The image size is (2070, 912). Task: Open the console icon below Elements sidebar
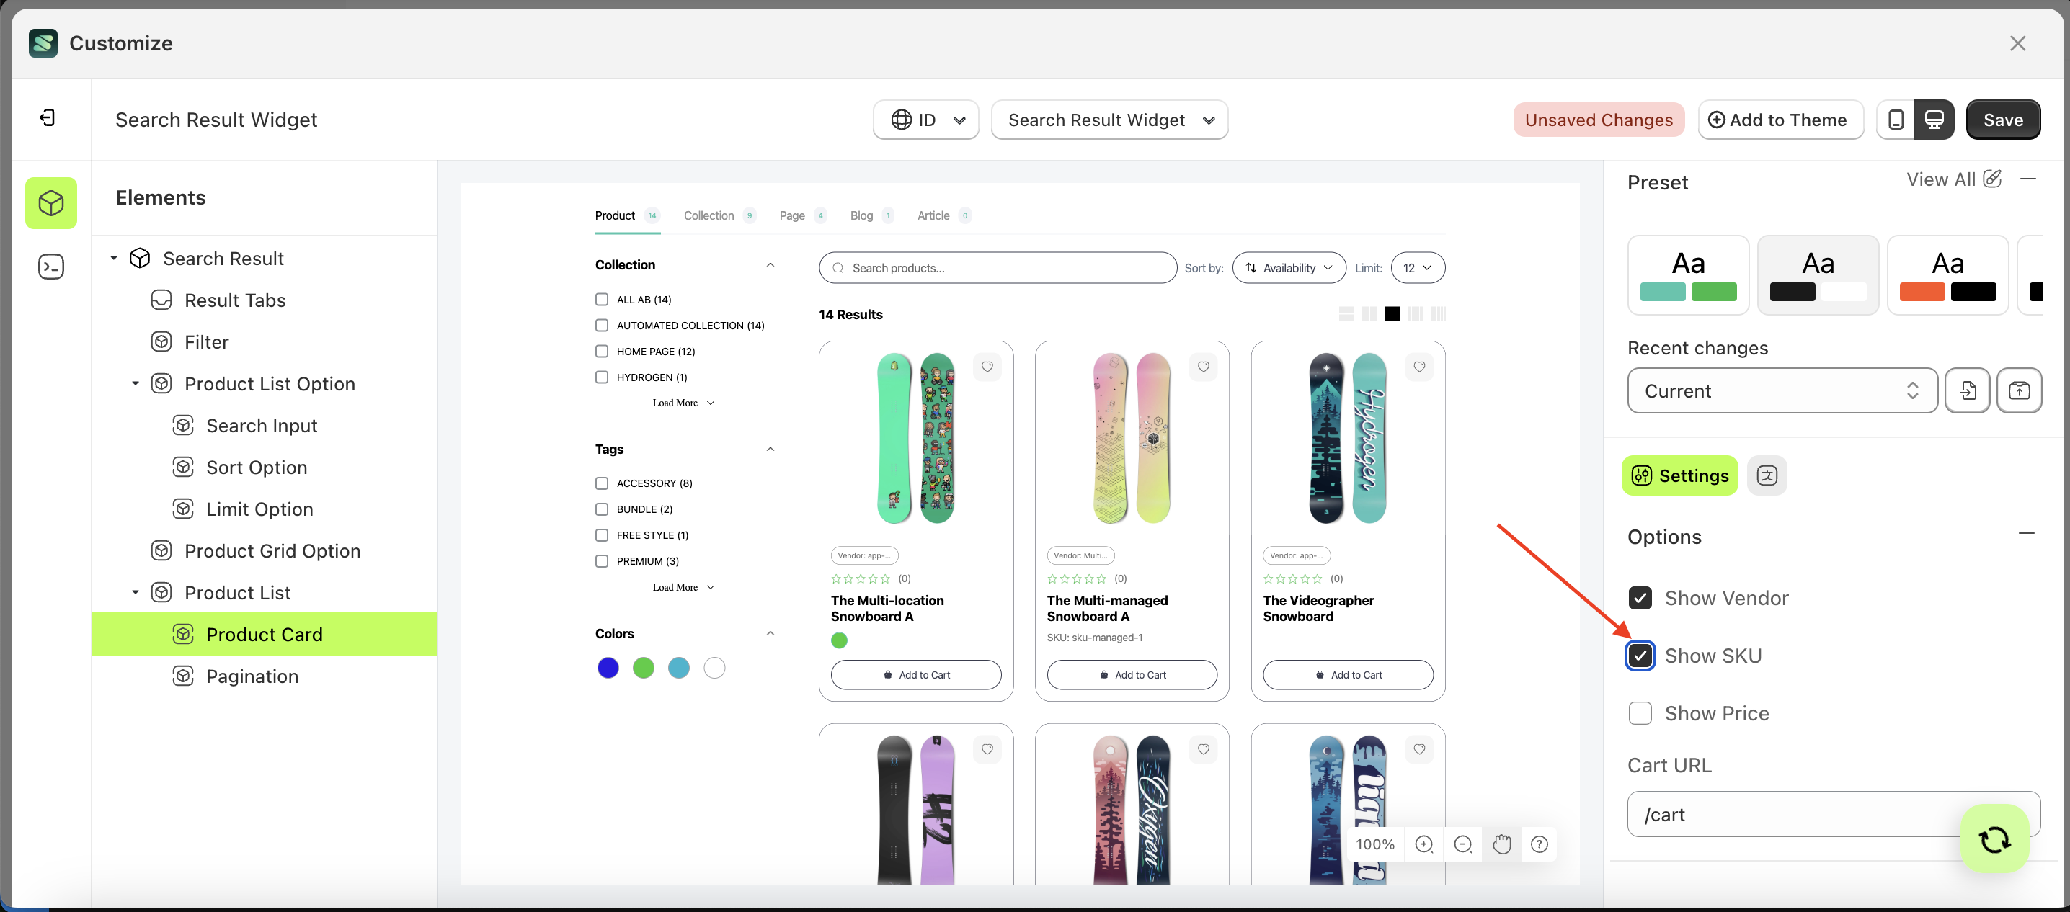tap(50, 266)
